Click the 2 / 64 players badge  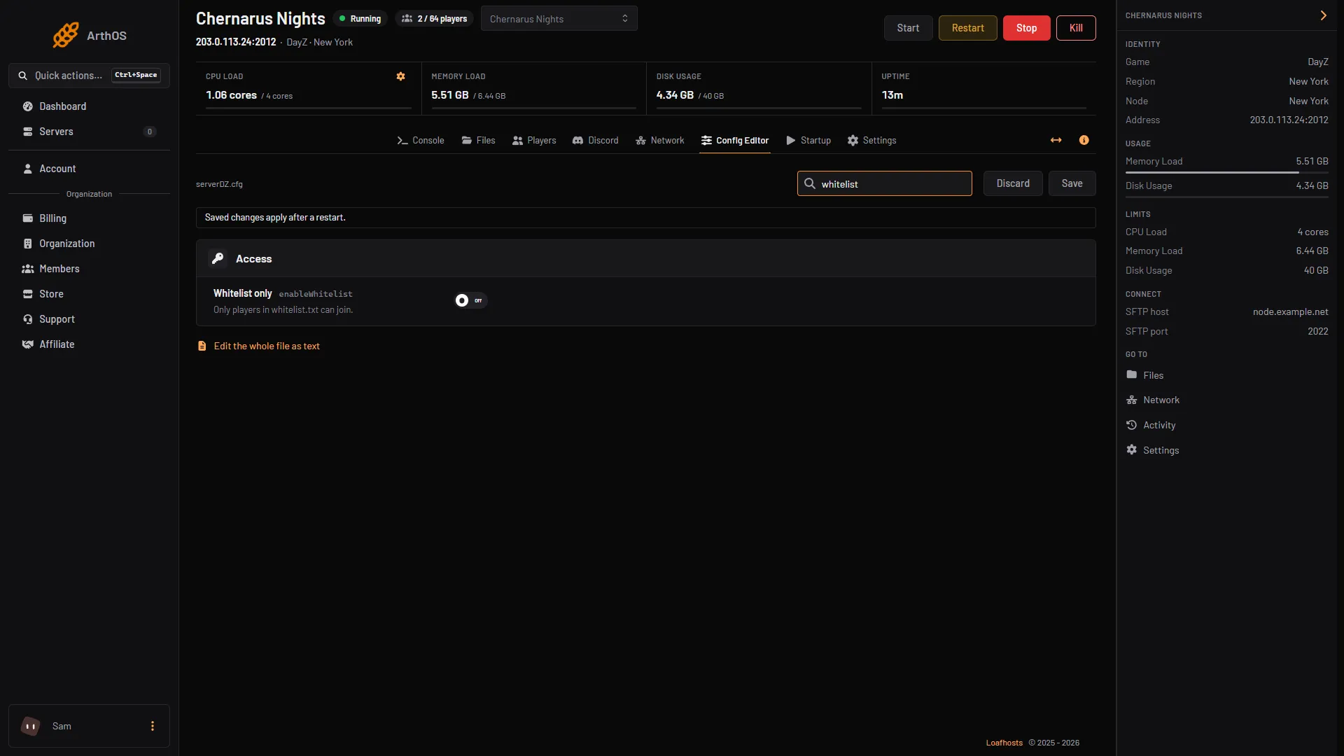[x=434, y=19]
